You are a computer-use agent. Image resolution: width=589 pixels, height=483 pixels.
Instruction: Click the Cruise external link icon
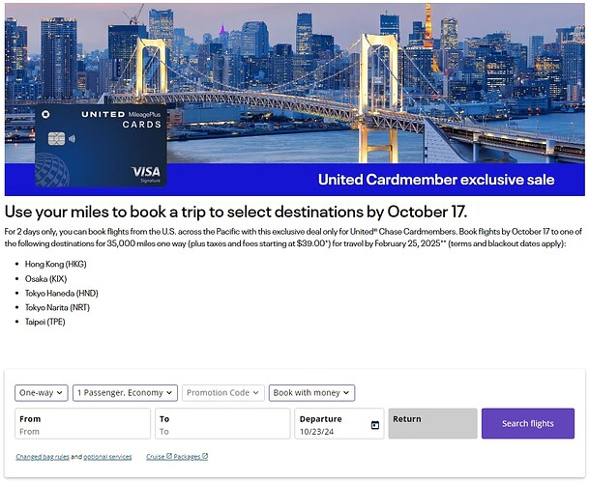point(169,457)
